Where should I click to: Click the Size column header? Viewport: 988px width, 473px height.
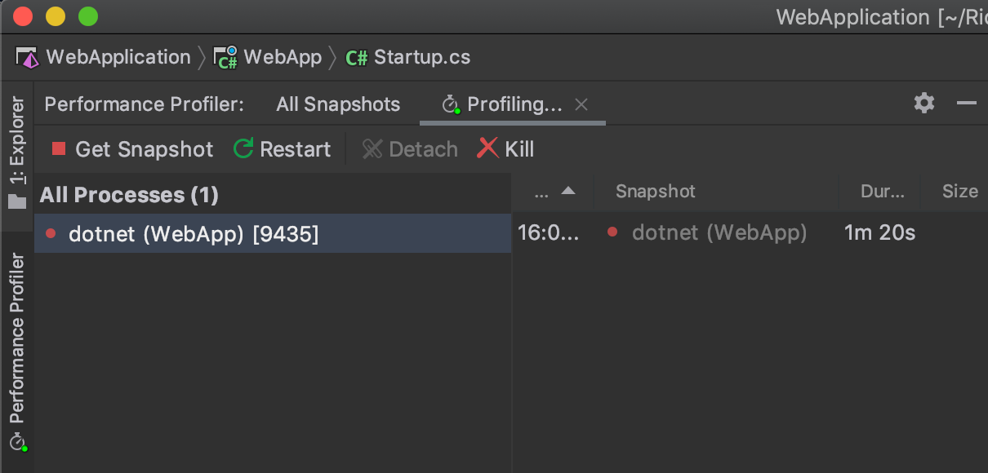(x=959, y=192)
